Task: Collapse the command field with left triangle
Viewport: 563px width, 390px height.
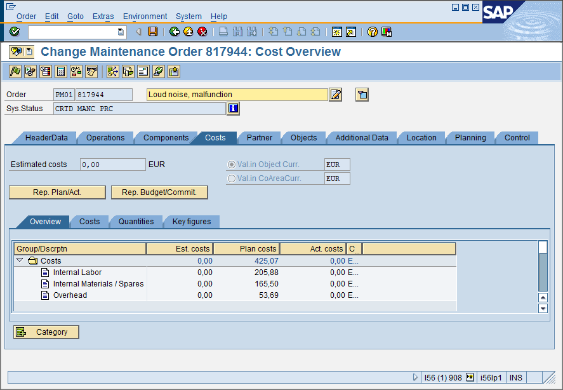Action: 138,32
